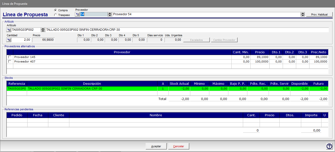Click the Prov. Habitual button
This screenshot has height=152, width=335.
319,14
